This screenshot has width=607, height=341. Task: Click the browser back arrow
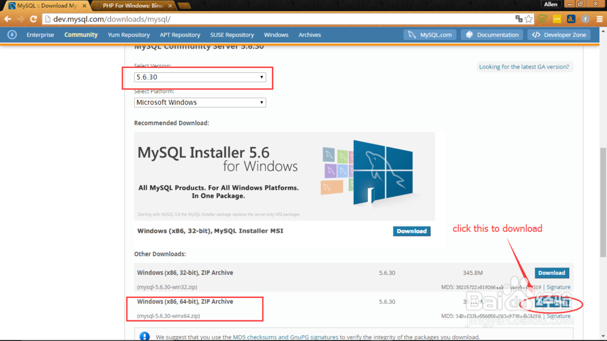tap(8, 19)
